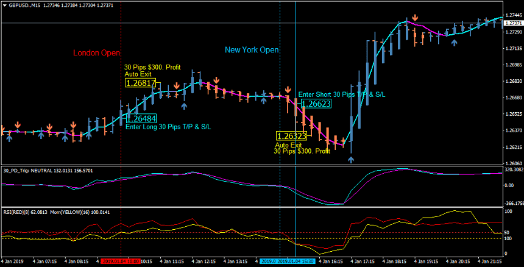This screenshot has width=524, height=267.
Task: Select the red London Open text label
Action: (x=96, y=53)
